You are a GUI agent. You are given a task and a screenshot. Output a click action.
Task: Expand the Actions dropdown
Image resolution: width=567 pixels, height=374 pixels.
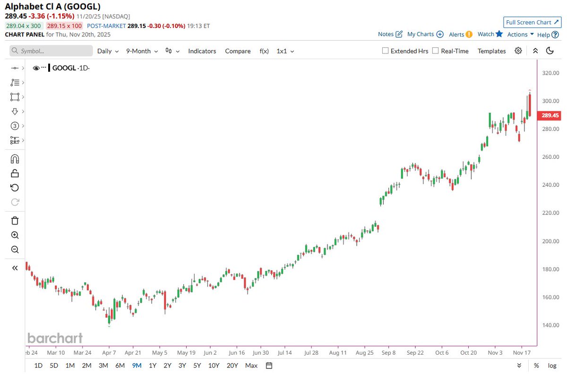click(520, 34)
